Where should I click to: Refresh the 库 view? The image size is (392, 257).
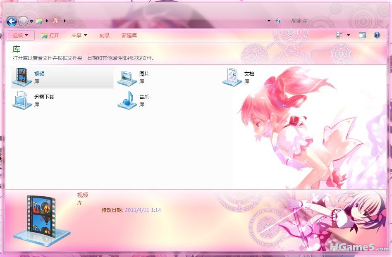[x=278, y=21]
